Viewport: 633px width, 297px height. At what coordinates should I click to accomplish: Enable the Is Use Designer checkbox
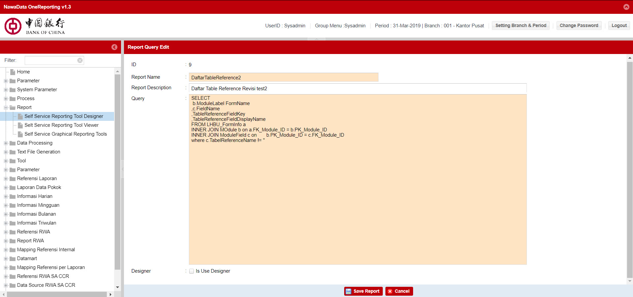pos(192,271)
